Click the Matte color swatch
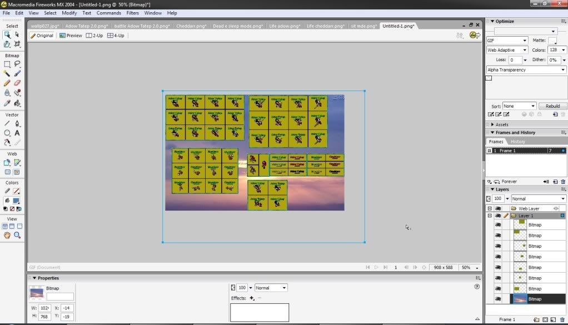This screenshot has width=568, height=325. [x=552, y=41]
